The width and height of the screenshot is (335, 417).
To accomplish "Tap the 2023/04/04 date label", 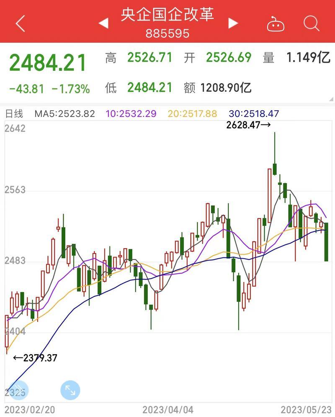I will pyautogui.click(x=168, y=409).
